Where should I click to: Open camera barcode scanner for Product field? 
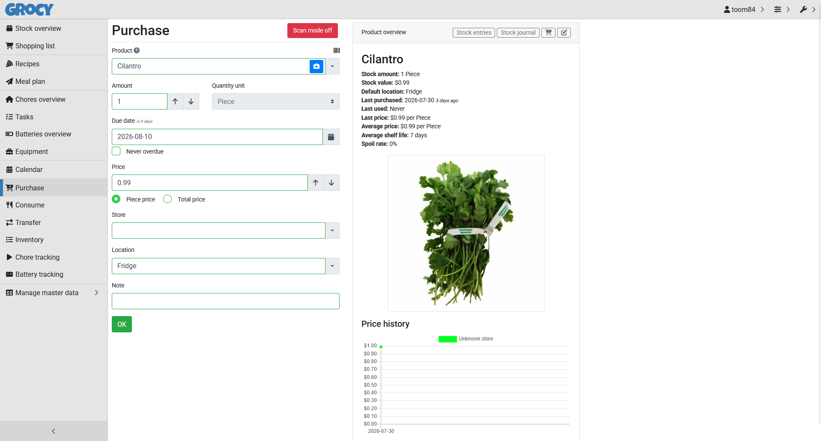pyautogui.click(x=316, y=66)
